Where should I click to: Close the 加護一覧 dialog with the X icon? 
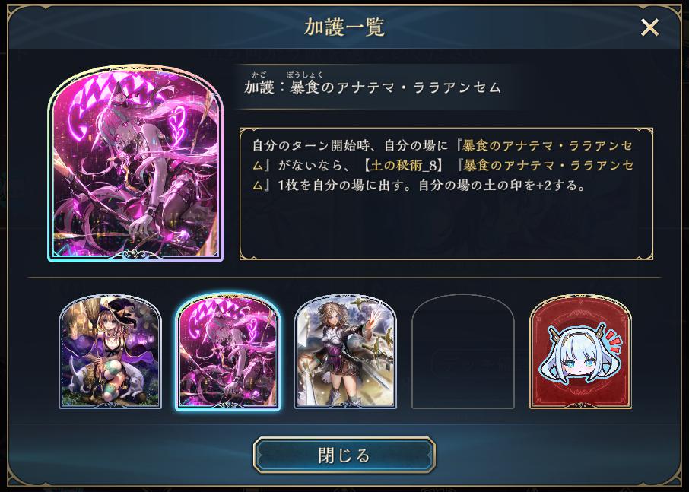pyautogui.click(x=649, y=27)
